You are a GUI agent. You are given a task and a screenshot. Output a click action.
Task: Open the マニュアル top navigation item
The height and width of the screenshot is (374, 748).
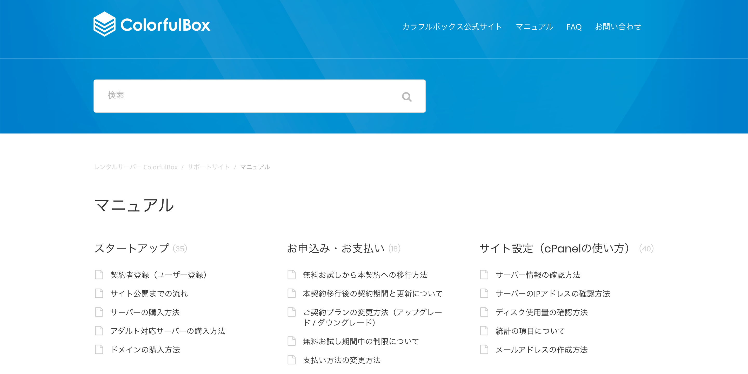click(x=534, y=27)
